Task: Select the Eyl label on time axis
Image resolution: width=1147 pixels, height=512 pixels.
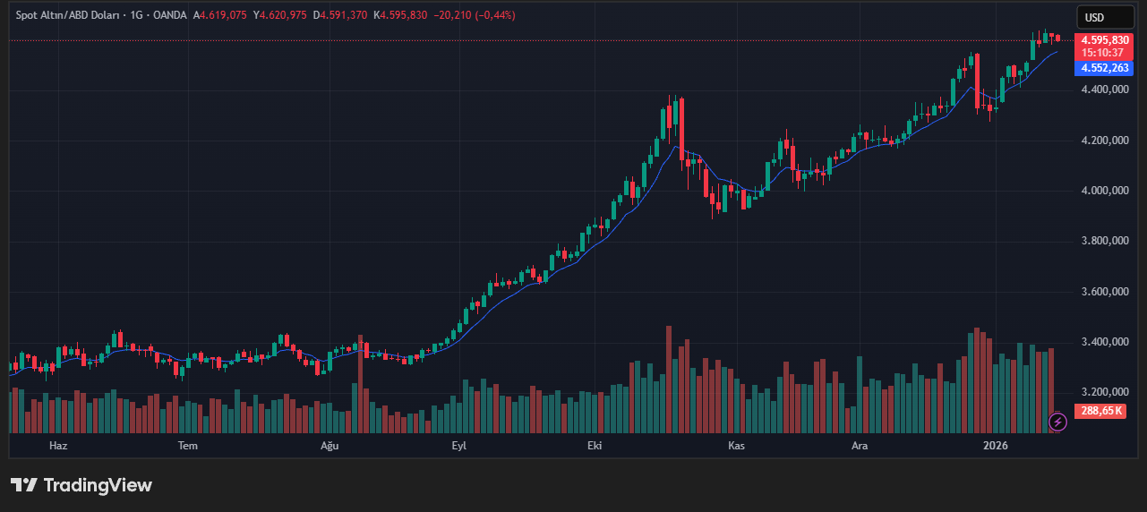Action: [459, 445]
